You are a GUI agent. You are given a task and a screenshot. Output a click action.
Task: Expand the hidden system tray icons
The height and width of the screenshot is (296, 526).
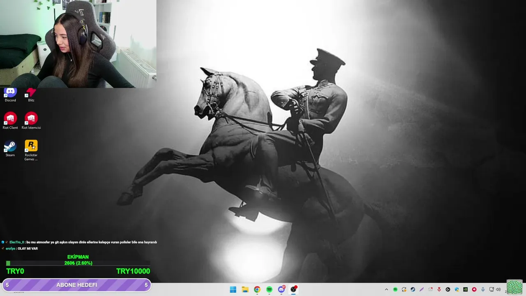click(x=386, y=289)
